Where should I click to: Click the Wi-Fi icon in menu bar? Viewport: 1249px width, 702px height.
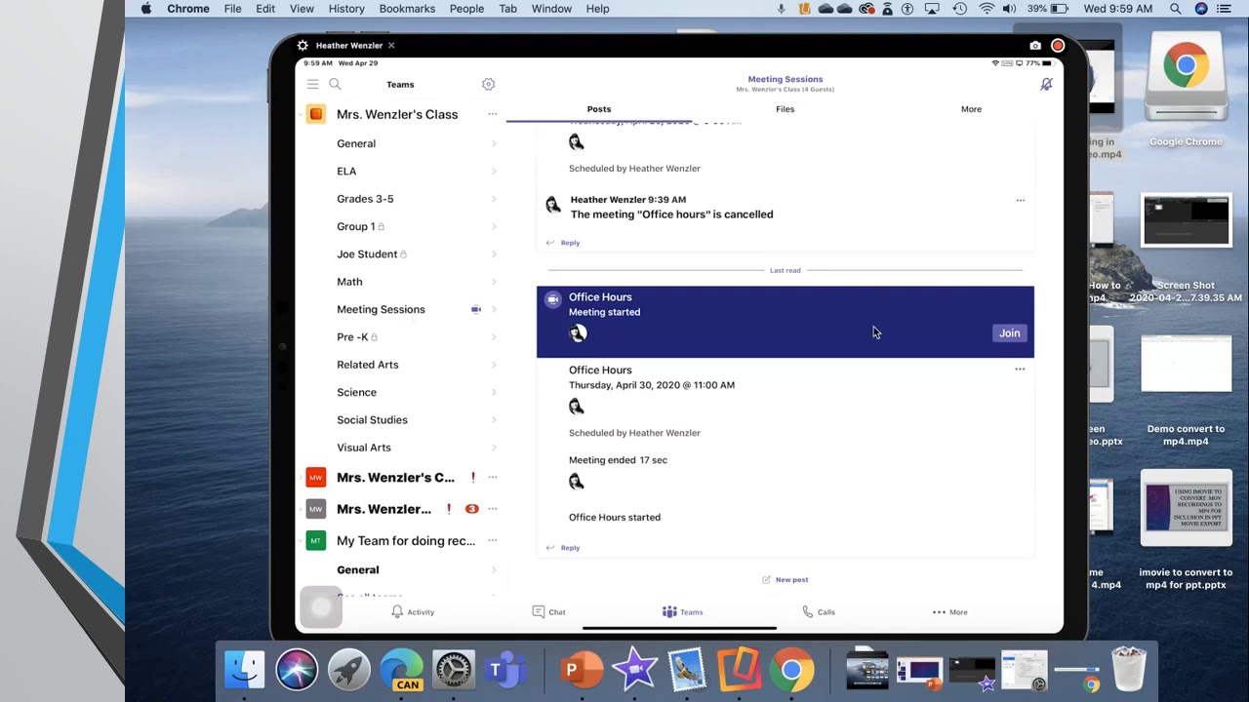[987, 9]
